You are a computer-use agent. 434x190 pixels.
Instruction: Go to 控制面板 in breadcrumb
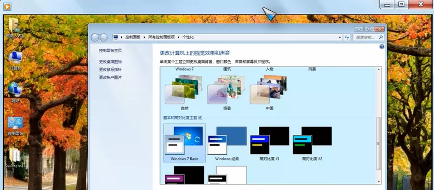[x=133, y=37]
